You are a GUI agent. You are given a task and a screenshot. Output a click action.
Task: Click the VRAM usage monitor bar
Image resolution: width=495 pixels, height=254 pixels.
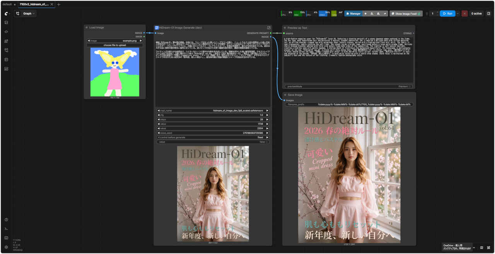click(324, 14)
